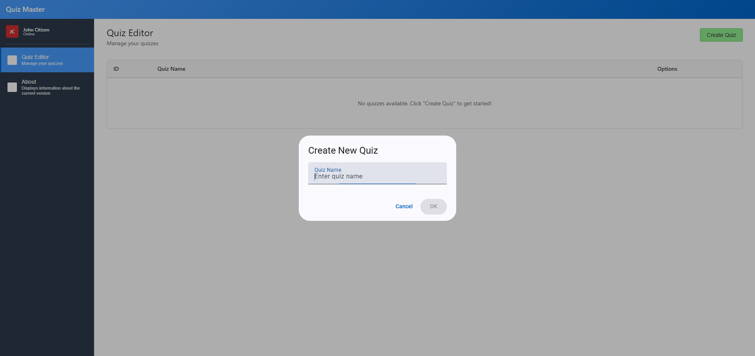755x356 pixels.
Task: Click the Quiz Editor page heading
Action: (x=130, y=33)
